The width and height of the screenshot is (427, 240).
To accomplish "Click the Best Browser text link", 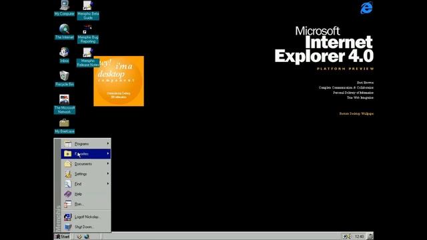I will click(x=365, y=83).
